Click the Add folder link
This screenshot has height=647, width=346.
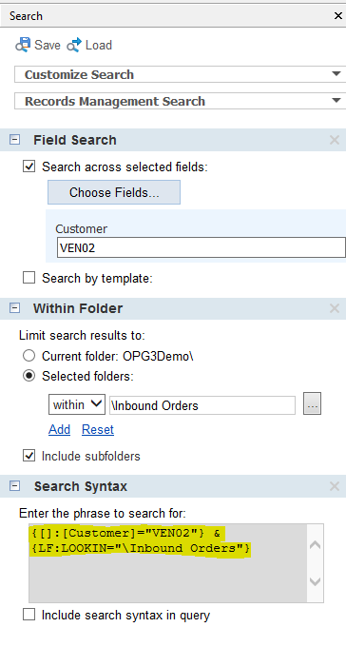[x=59, y=429]
